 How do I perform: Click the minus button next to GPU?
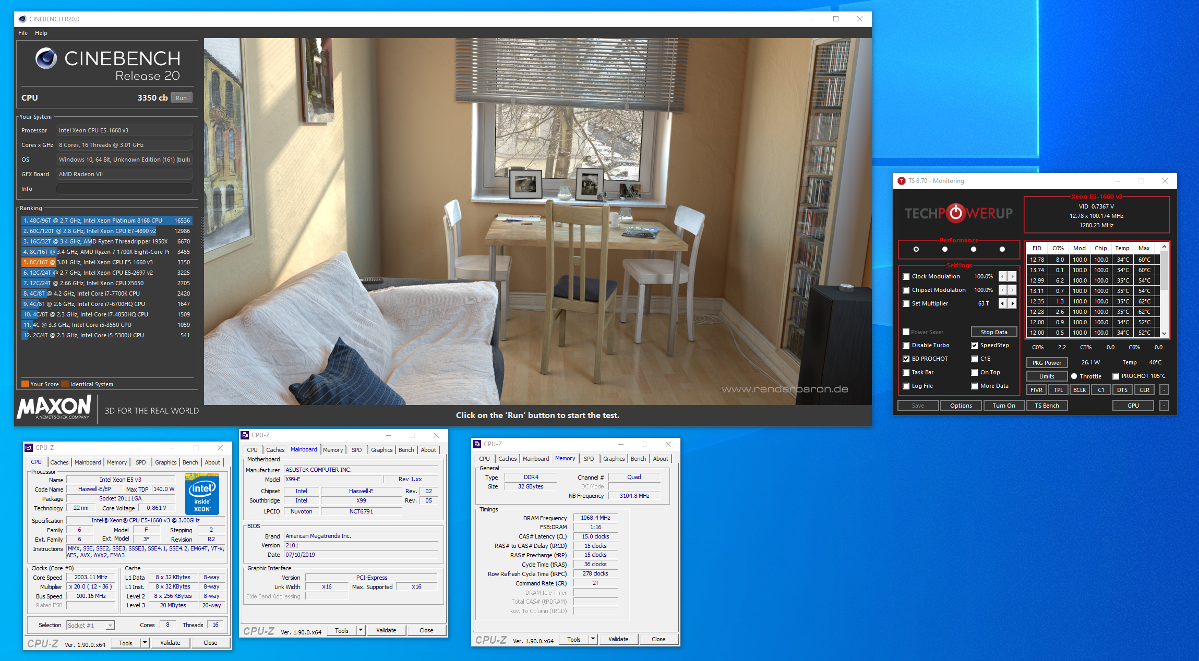[1164, 406]
